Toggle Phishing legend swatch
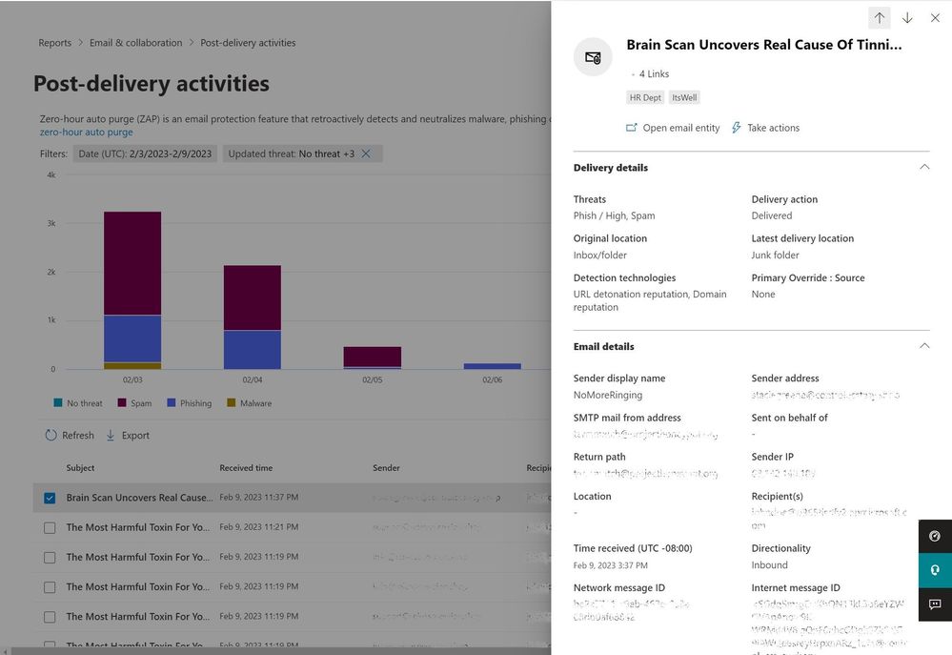 point(172,402)
